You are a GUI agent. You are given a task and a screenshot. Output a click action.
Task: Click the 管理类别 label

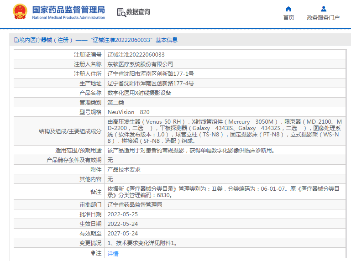(90, 103)
